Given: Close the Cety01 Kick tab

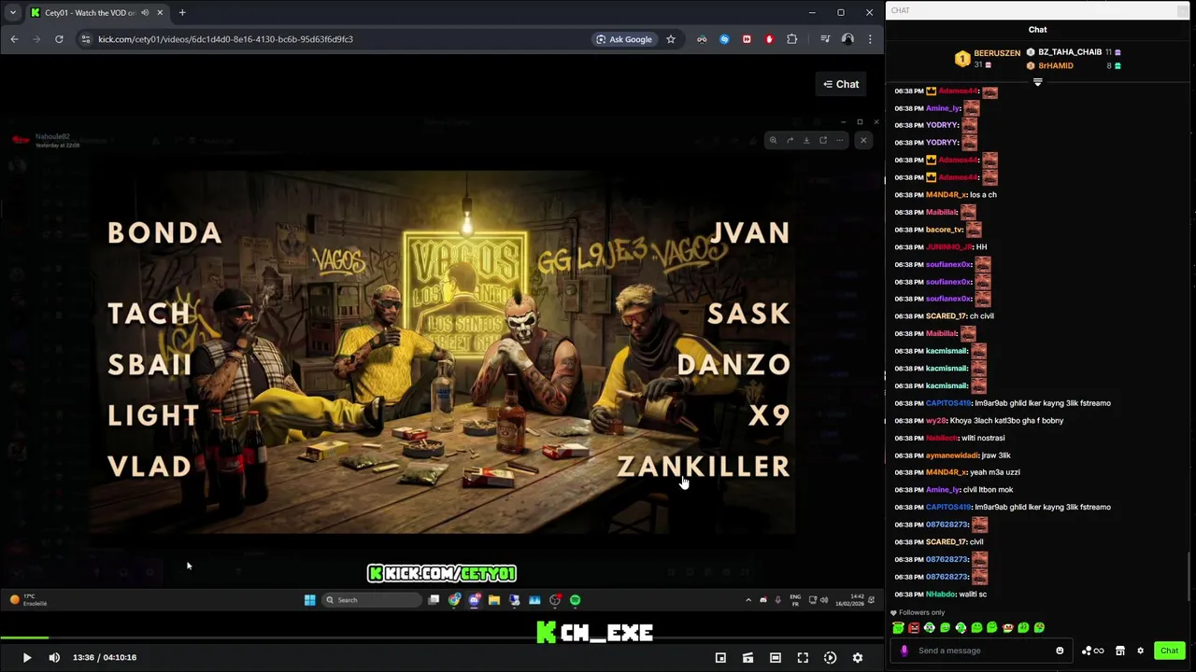Looking at the screenshot, I should tap(160, 12).
